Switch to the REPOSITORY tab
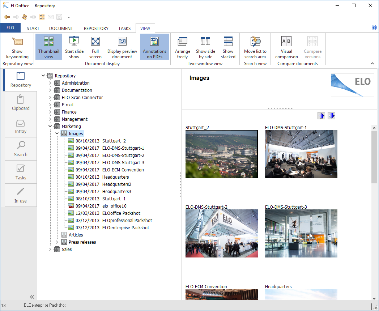 click(96, 28)
